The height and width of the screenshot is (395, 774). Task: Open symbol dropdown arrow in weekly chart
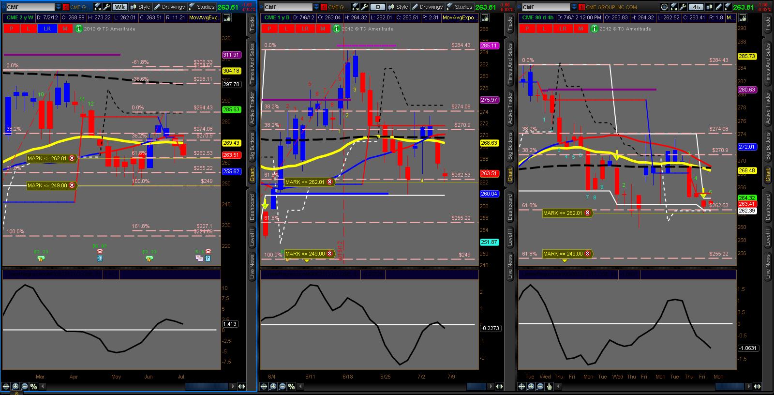pos(59,7)
